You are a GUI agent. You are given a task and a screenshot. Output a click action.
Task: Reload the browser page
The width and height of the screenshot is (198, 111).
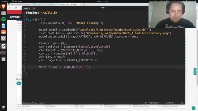coord(16,8)
